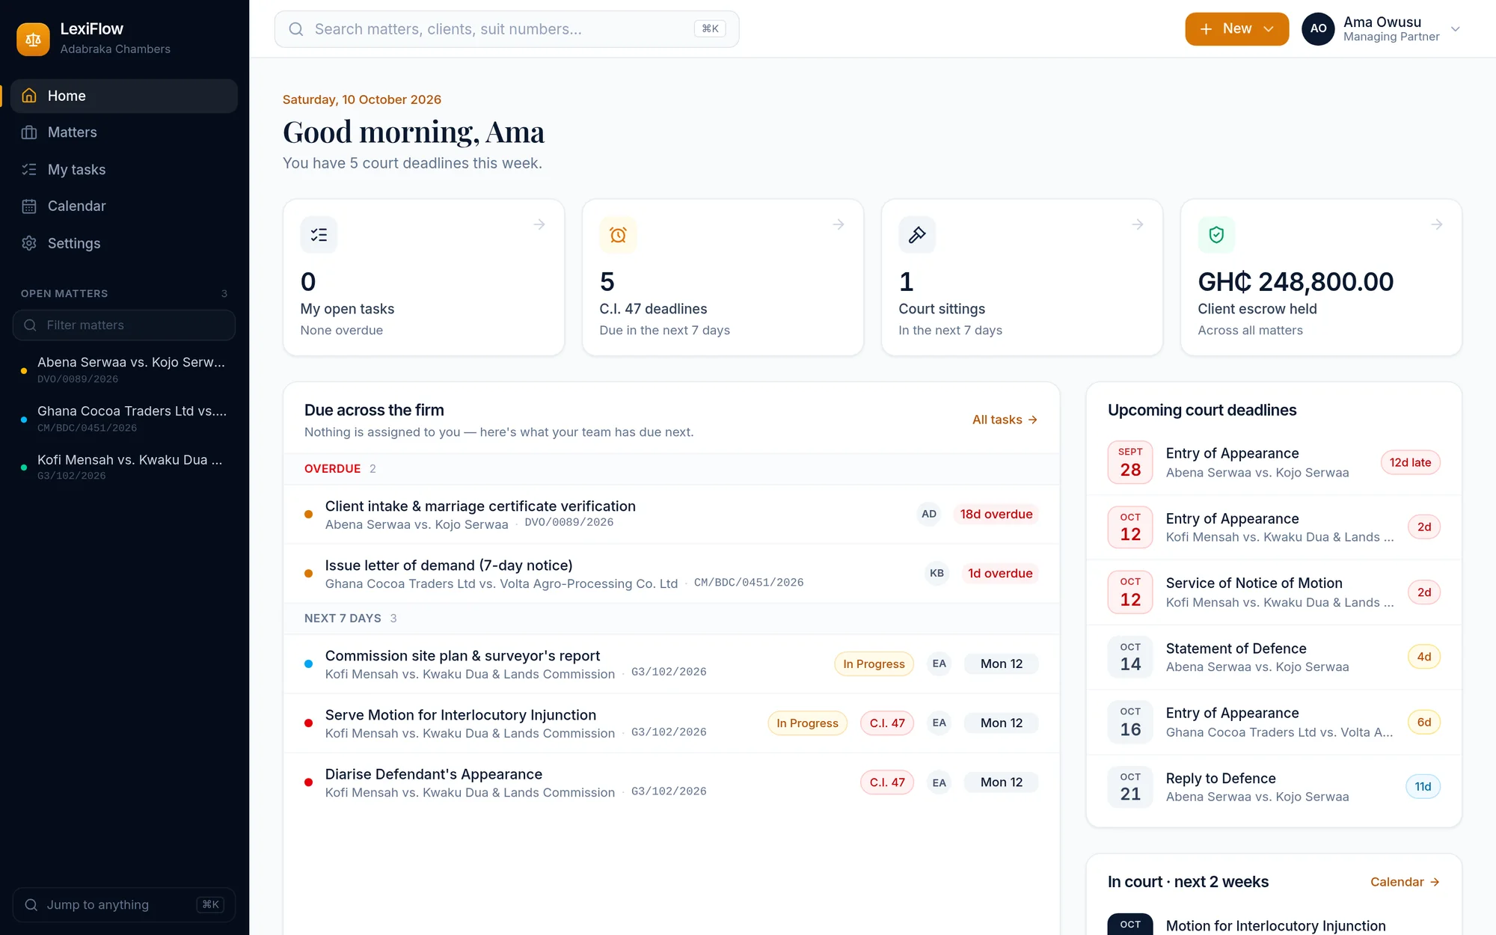Open Reply to Defence deadline Oct 21
Image resolution: width=1496 pixels, height=935 pixels.
[1274, 787]
